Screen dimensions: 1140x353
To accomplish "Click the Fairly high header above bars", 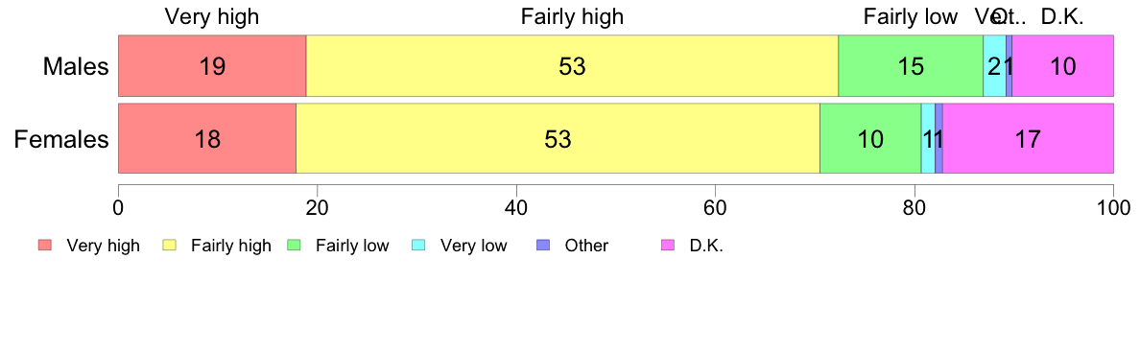I will point(572,16).
